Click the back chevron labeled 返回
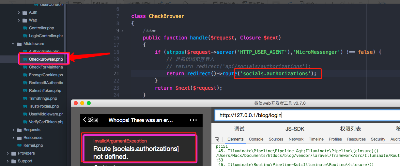Screen dimensions: 400x166 pyautogui.click(x=91, y=120)
